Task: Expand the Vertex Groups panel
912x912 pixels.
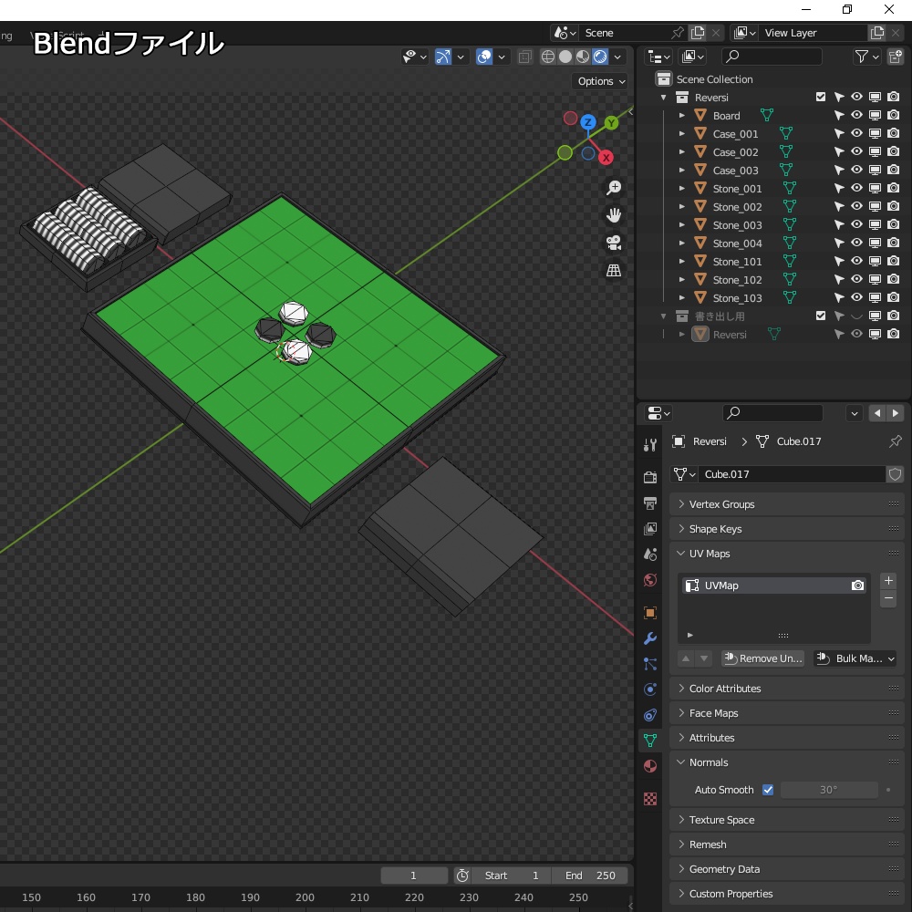Action: (786, 504)
